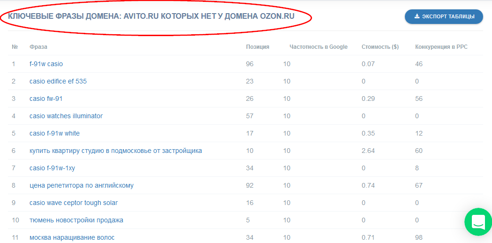This screenshot has height=243, width=492.
Task: Open 'купить квартиру студию в подмосковье' phrase
Action: [x=115, y=151]
